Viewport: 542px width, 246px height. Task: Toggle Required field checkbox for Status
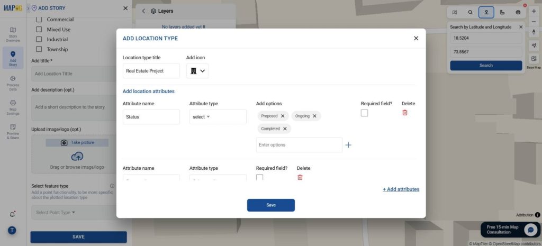click(x=364, y=113)
